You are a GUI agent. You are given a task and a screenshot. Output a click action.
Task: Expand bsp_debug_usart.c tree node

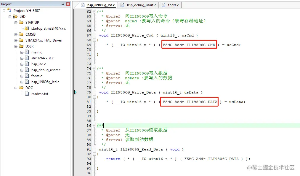pos(22,70)
